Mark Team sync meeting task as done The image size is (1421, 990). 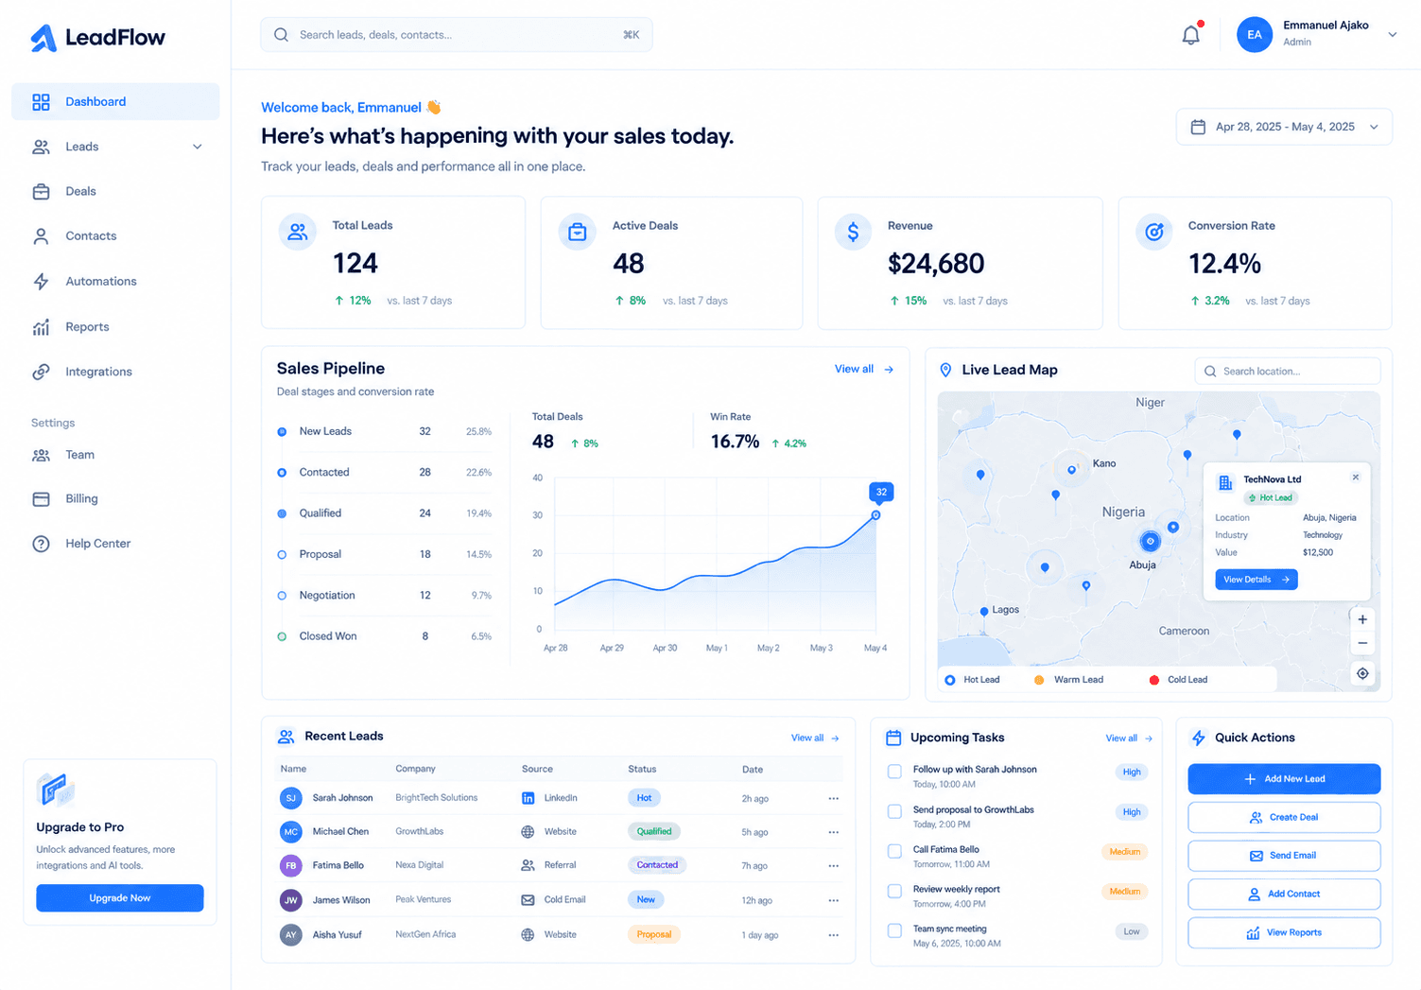(894, 930)
